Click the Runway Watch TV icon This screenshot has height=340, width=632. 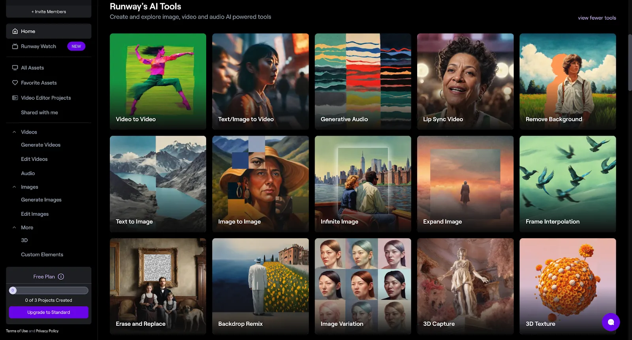tap(15, 46)
